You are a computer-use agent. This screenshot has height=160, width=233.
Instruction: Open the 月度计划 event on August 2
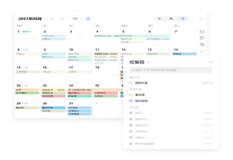(53, 36)
